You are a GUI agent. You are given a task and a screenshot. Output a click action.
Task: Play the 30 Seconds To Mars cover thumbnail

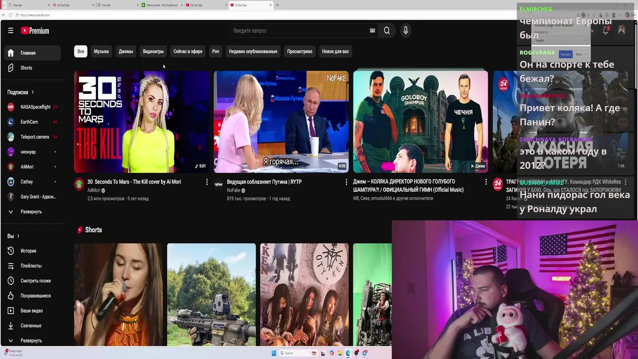point(142,122)
